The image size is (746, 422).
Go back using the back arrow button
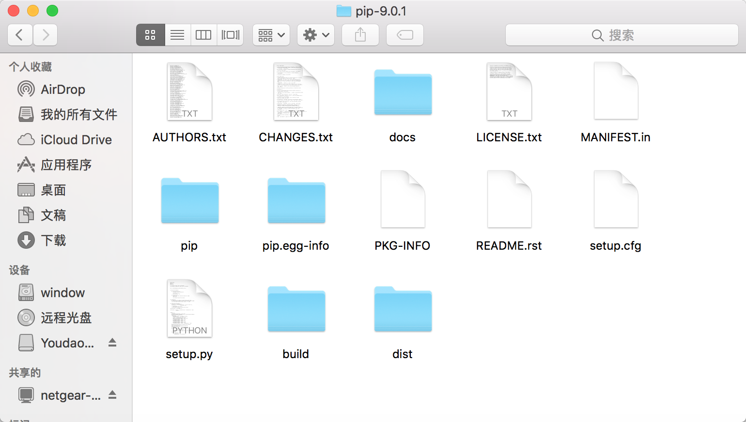(x=20, y=35)
